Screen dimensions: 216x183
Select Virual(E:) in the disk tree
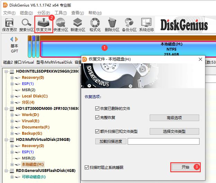tap(30, 121)
